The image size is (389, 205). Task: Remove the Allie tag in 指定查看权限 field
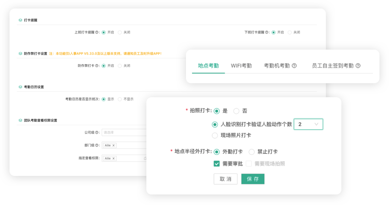pos(113,158)
